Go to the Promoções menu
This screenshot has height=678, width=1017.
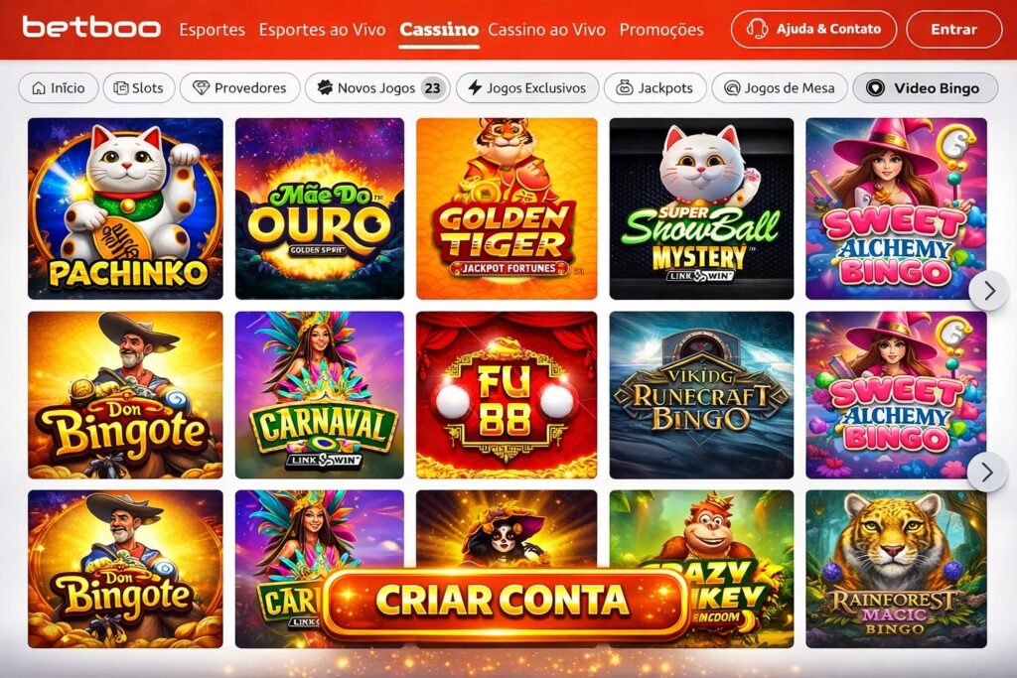tap(660, 30)
